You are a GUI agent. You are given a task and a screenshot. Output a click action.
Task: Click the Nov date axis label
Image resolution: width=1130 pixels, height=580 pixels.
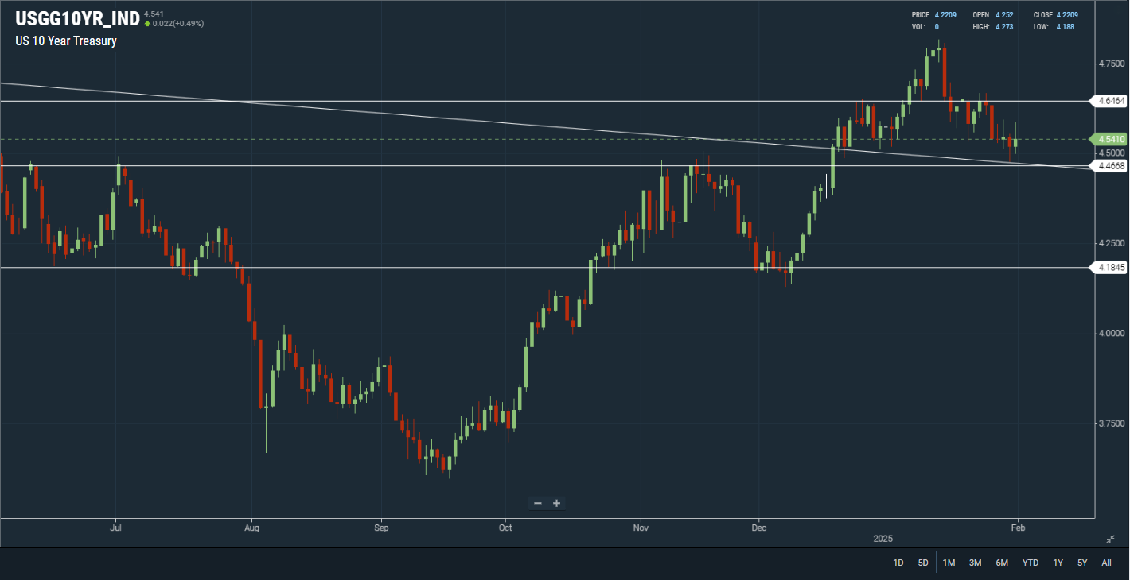click(x=640, y=527)
